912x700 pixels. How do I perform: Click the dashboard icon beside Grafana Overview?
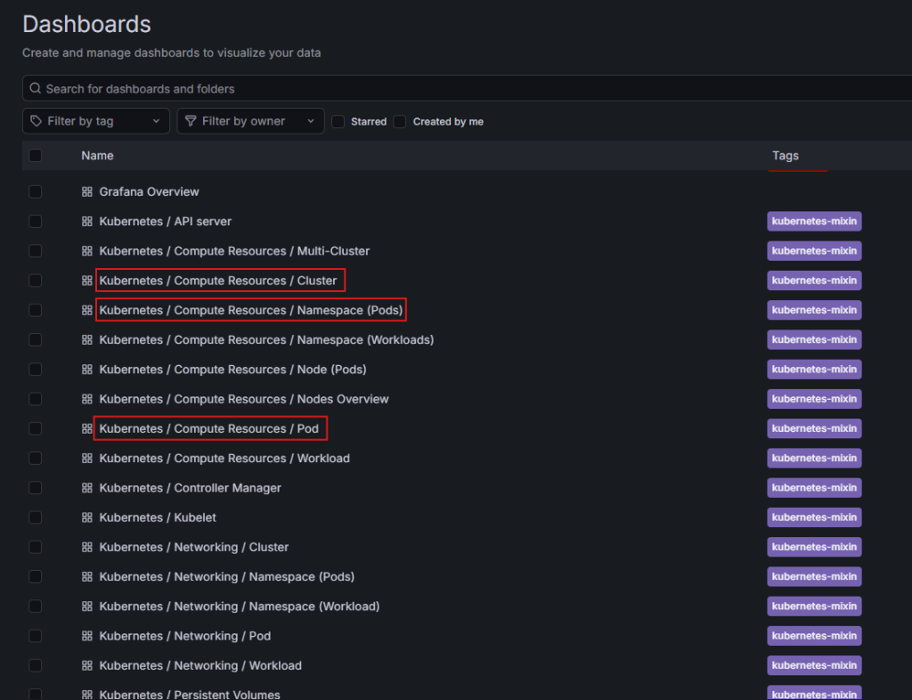point(87,191)
